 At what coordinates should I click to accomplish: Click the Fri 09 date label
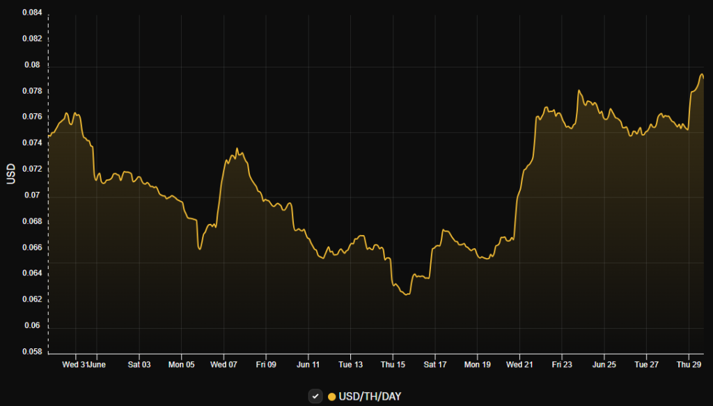point(265,364)
